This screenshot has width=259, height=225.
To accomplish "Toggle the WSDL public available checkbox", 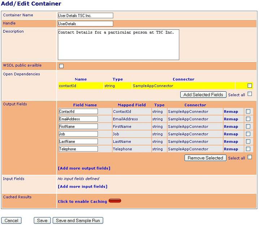I will coord(61,66).
